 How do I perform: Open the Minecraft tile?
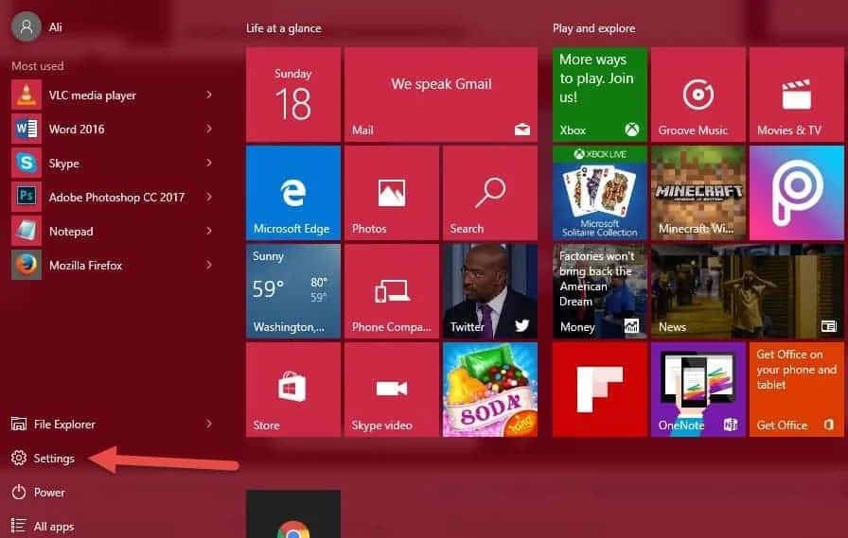698,192
